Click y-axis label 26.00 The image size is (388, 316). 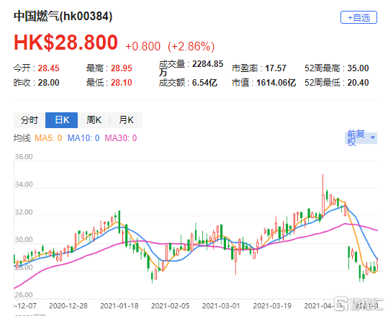[24, 295]
